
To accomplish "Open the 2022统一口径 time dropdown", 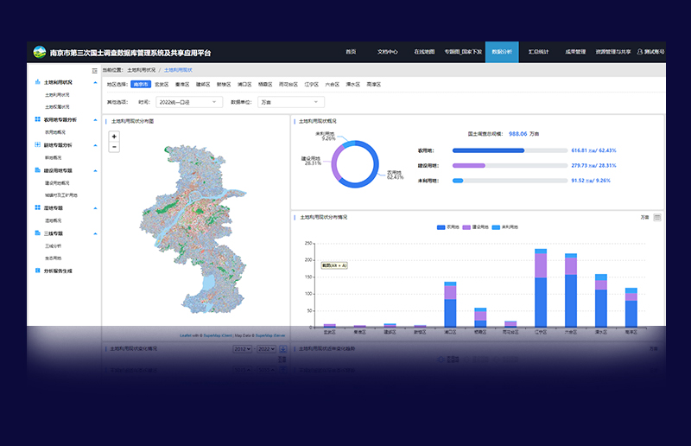I will 190,102.
